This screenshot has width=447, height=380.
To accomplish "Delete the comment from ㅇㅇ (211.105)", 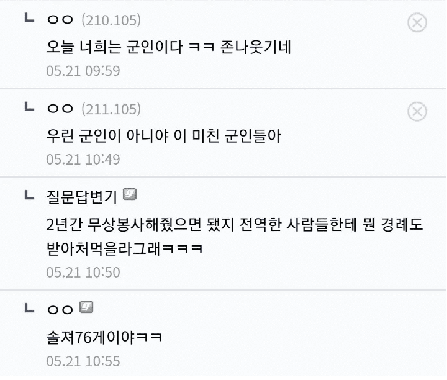I will coord(417,112).
